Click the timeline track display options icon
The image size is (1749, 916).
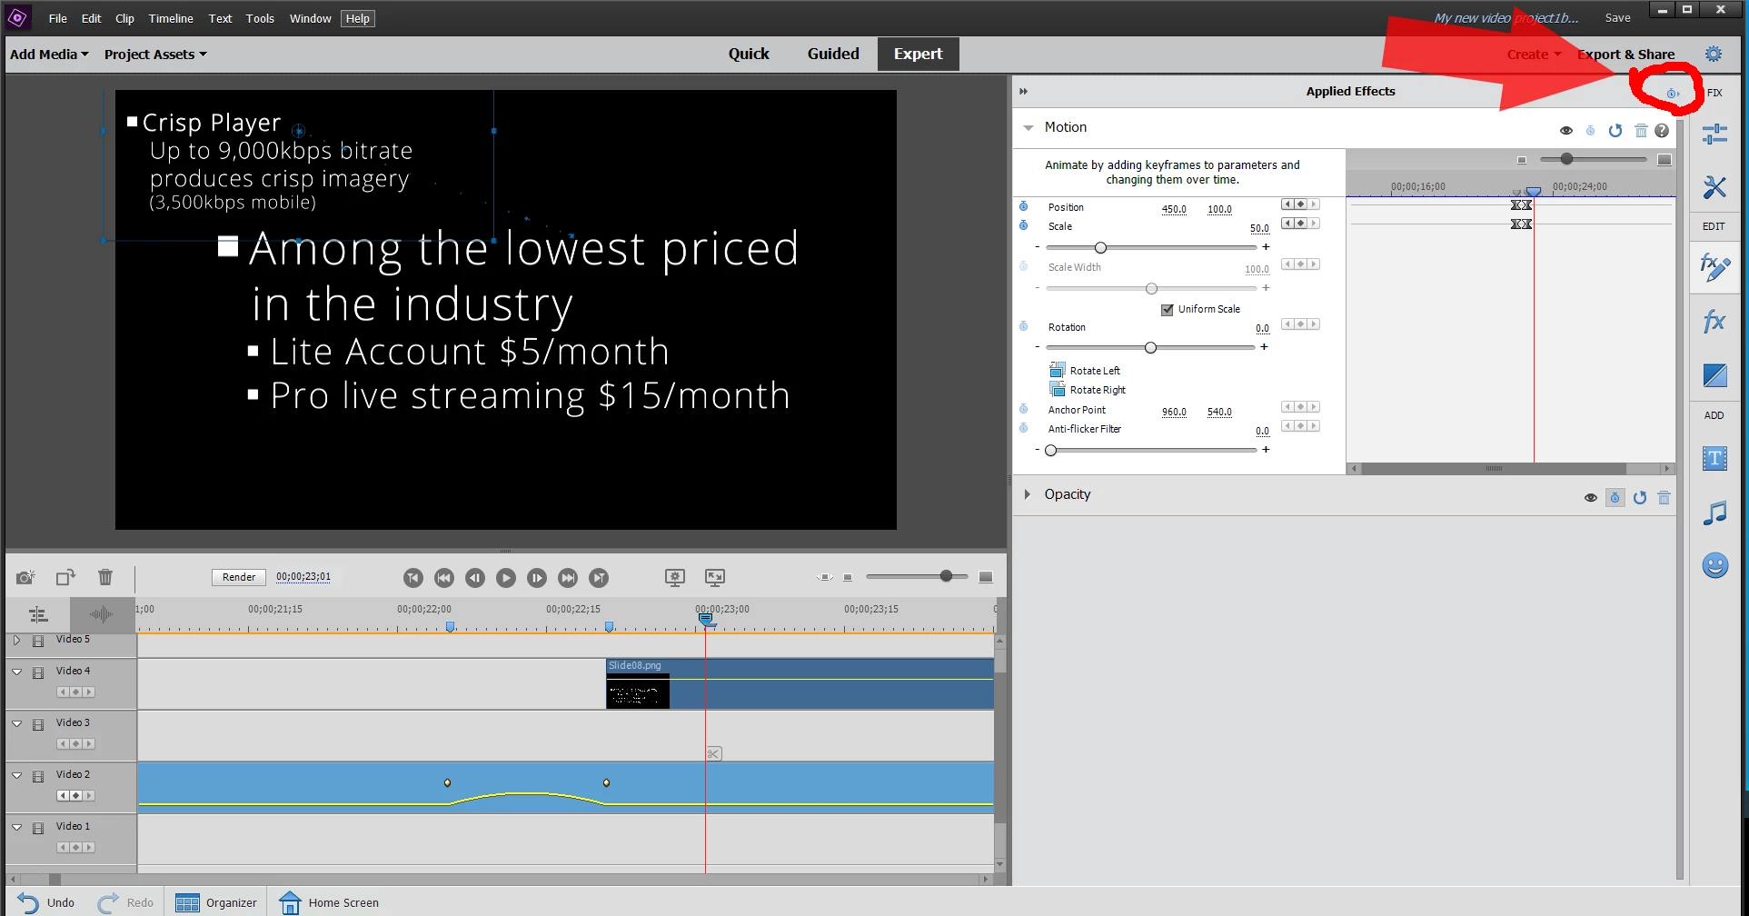click(x=37, y=615)
